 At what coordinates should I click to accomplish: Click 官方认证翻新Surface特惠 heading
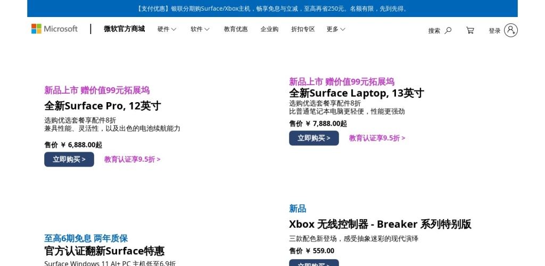point(104,251)
